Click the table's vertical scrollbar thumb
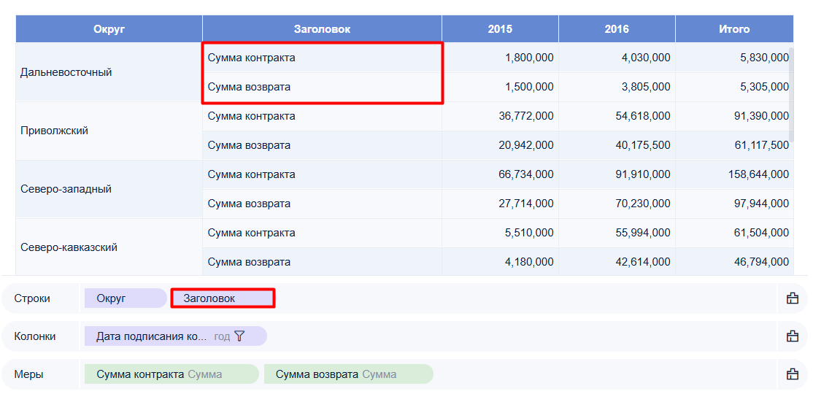The width and height of the screenshot is (813, 394). pyautogui.click(x=791, y=94)
